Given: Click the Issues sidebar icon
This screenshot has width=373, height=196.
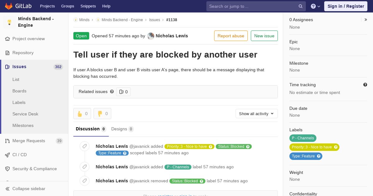Looking at the screenshot, I should pos(7,67).
